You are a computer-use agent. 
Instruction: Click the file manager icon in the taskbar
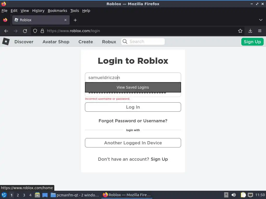pyautogui.click(x=37, y=195)
